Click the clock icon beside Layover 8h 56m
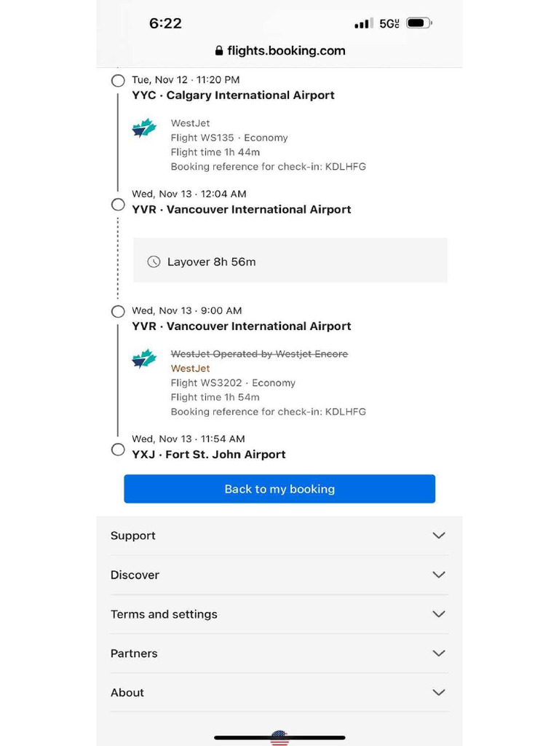559x746 pixels. point(154,262)
